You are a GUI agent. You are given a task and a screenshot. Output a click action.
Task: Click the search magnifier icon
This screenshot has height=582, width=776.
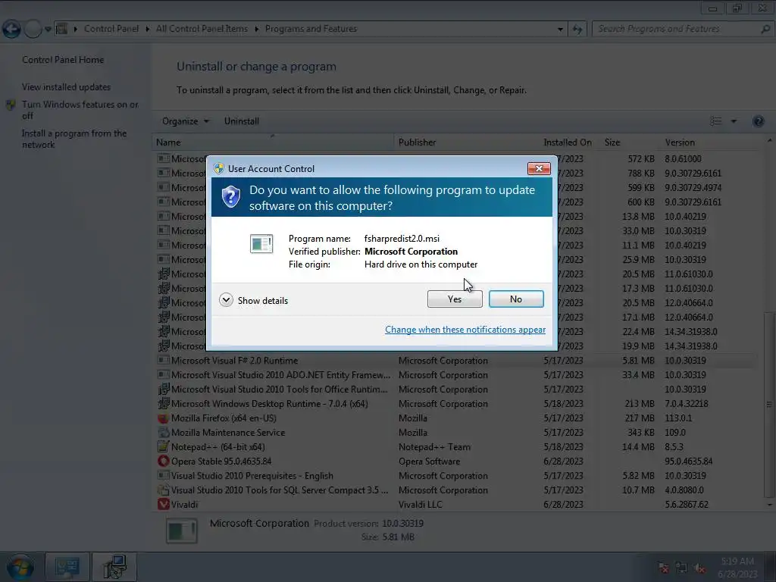765,29
